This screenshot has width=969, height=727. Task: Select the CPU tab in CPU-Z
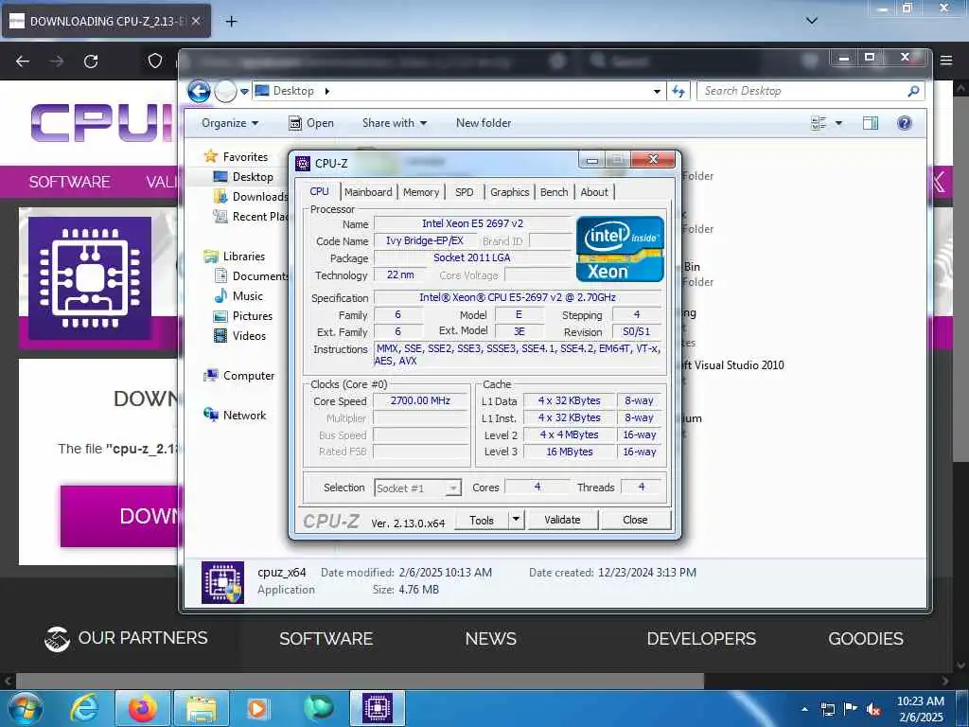point(319,191)
